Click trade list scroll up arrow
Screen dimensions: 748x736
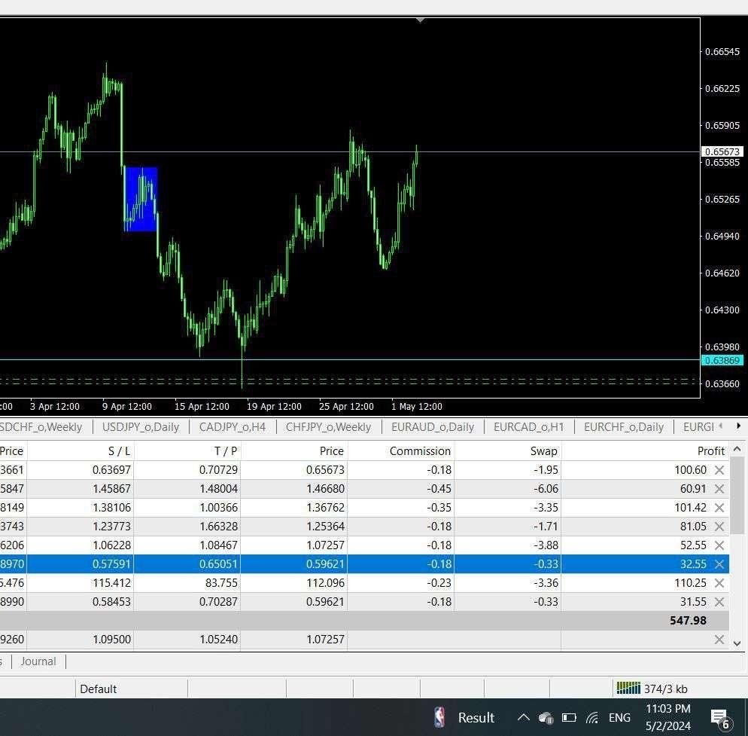[737, 449]
